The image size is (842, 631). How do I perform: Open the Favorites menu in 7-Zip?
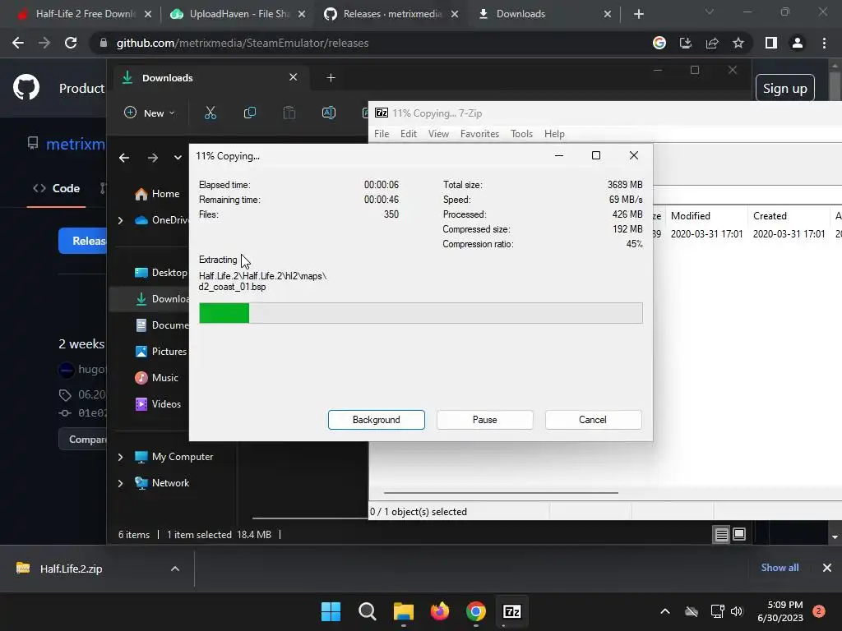pos(479,134)
